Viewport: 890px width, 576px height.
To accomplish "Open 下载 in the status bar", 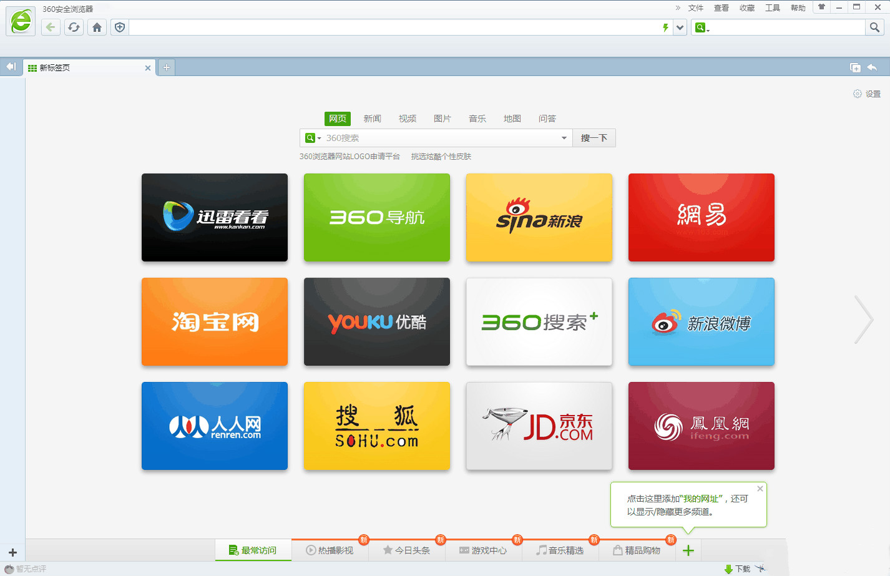I will coord(737,569).
